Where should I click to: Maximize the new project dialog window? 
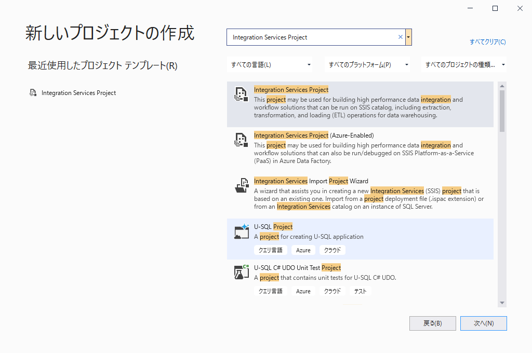point(495,8)
